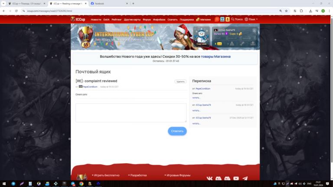Open the Рейтинг menu item

point(117,20)
